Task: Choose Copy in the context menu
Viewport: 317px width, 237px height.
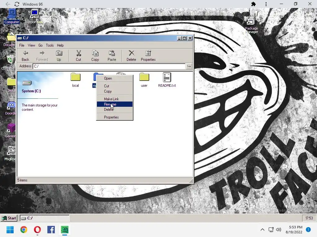Action: coord(115,91)
